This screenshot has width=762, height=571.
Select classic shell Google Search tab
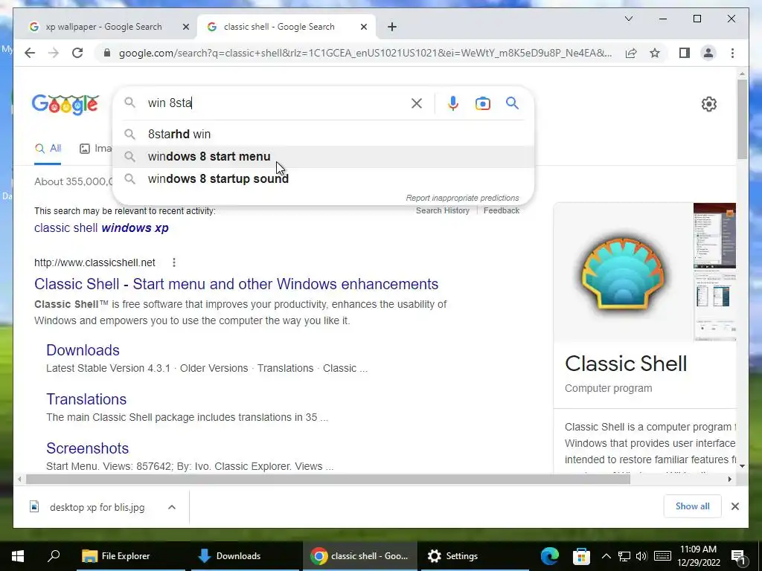point(279,27)
